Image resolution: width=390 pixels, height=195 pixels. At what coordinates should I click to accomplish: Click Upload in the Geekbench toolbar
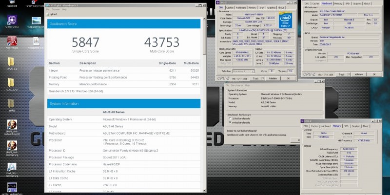point(52,14)
